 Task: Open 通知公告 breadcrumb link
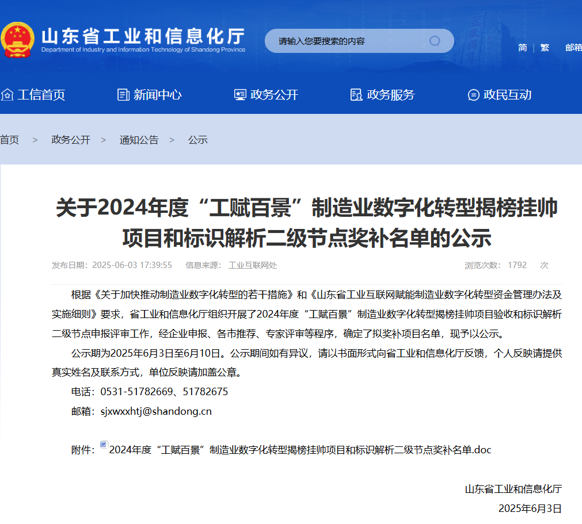pos(139,140)
